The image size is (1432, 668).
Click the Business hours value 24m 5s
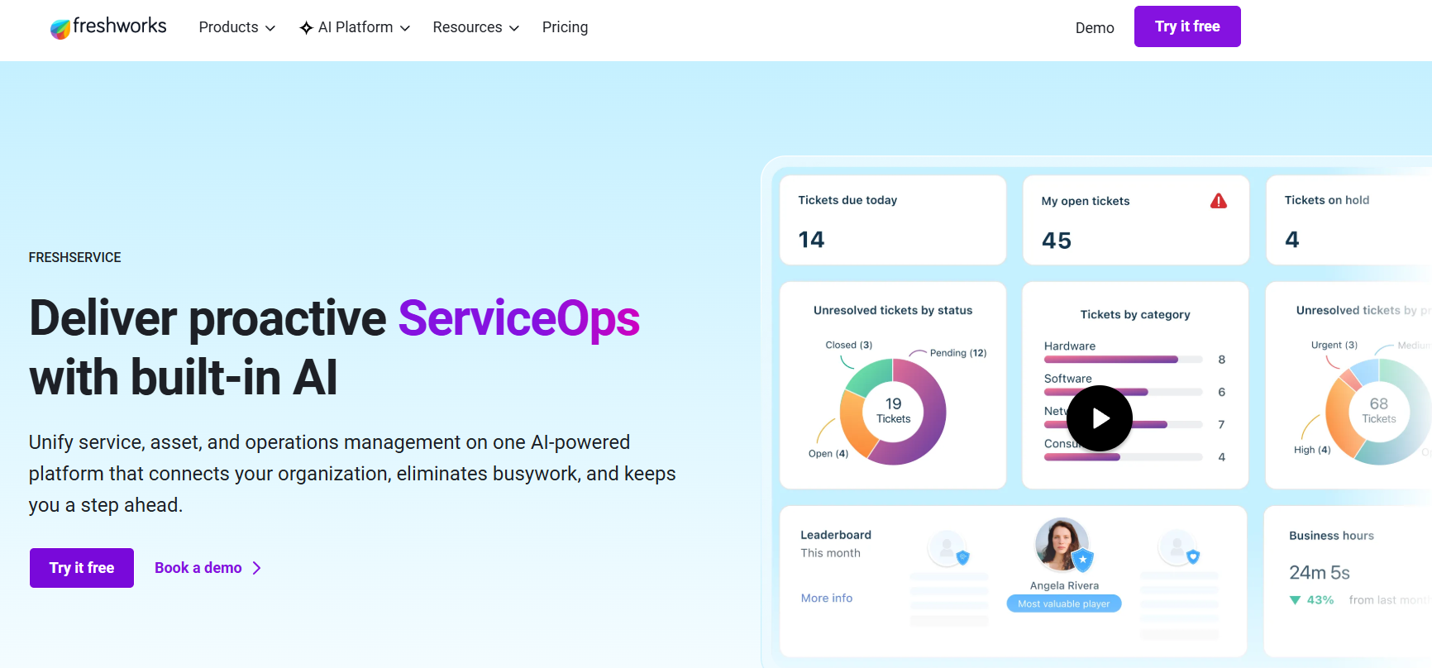pos(1320,573)
